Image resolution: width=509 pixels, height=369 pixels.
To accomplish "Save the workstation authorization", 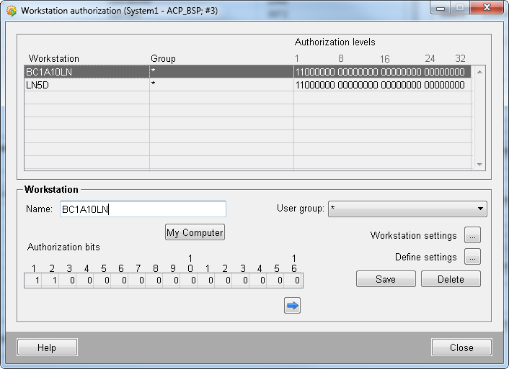I will [x=386, y=279].
